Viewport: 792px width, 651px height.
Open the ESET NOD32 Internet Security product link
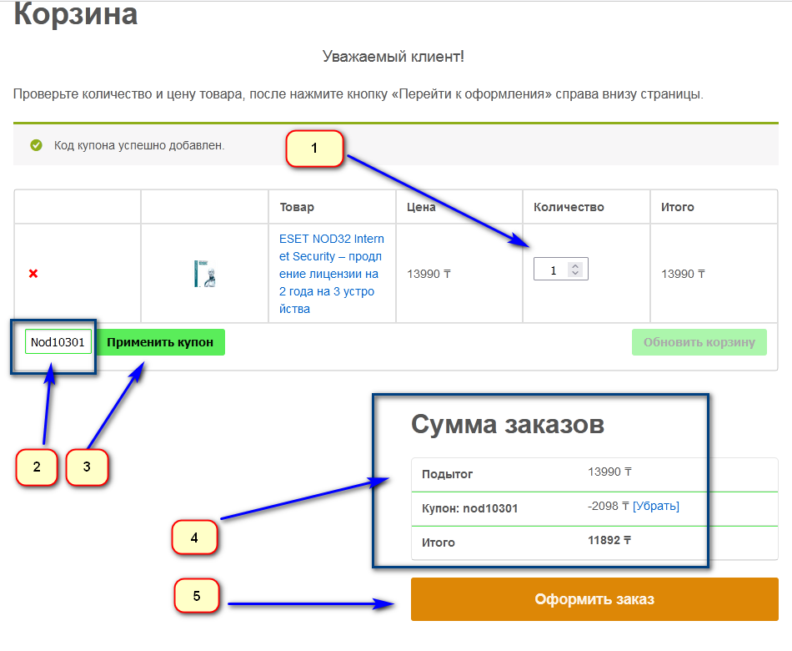point(331,274)
